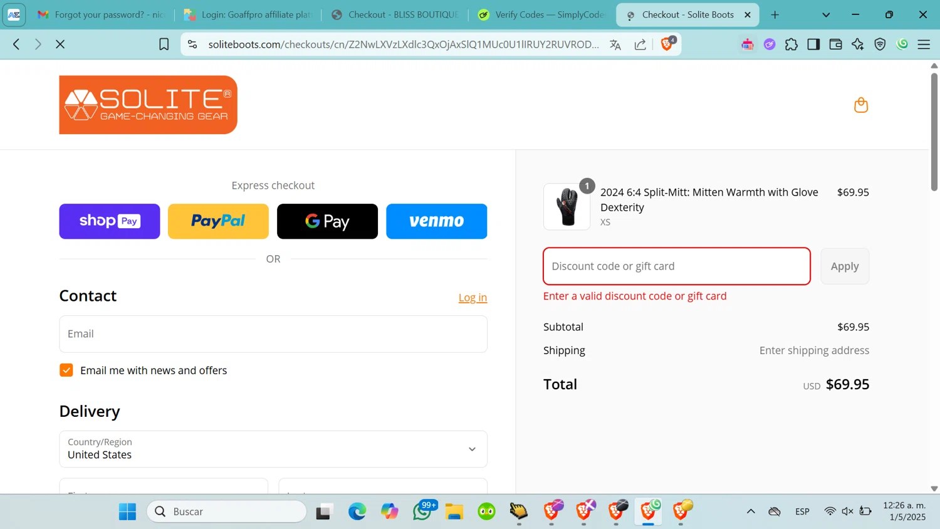This screenshot has width=940, height=529.
Task: Bookmark this page
Action: (x=164, y=44)
